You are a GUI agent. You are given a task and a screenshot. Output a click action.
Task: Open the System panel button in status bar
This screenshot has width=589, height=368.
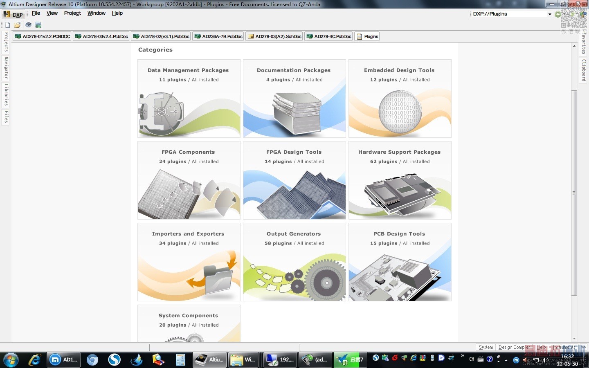(x=486, y=347)
